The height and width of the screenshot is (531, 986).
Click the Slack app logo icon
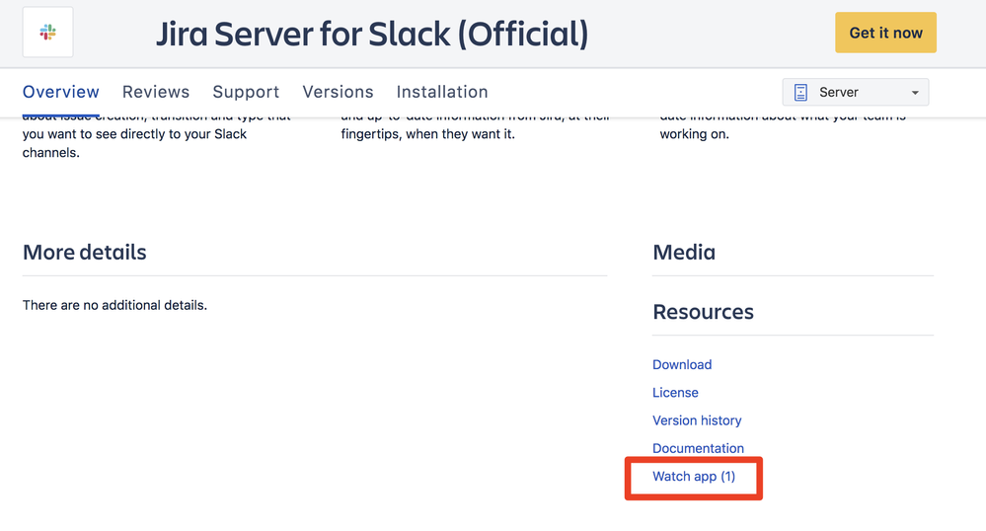pyautogui.click(x=47, y=33)
